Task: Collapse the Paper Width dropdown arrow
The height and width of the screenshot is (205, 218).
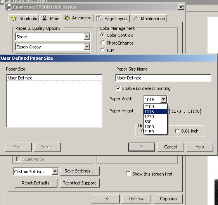Action: 164,99
